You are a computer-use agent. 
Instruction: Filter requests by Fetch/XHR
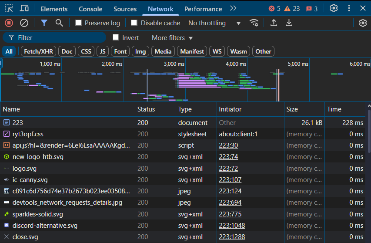pyautogui.click(x=38, y=51)
